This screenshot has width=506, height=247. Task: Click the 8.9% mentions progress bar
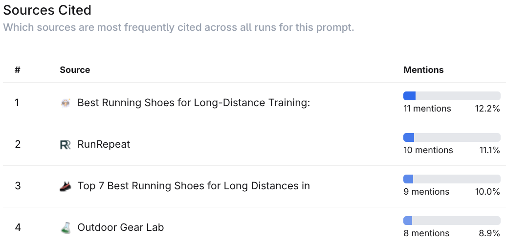(x=452, y=221)
